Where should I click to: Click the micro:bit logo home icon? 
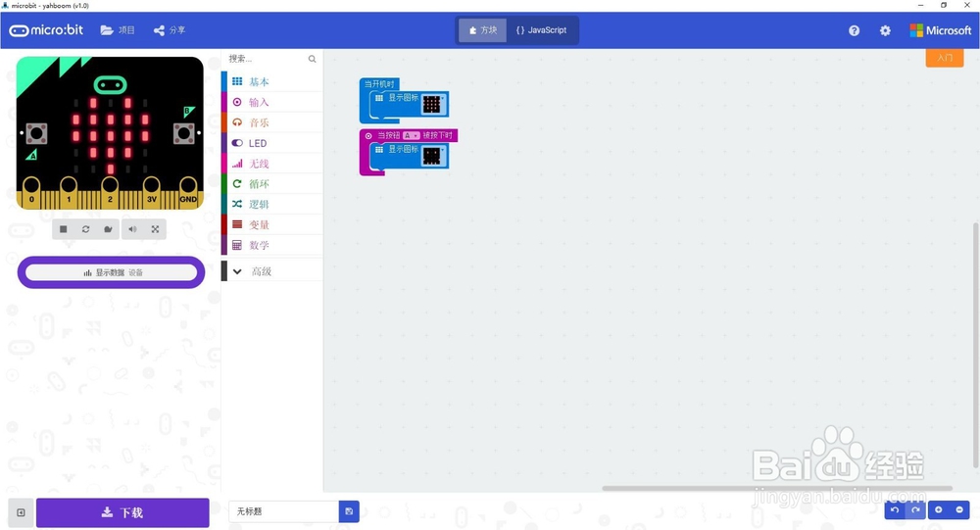[x=46, y=30]
